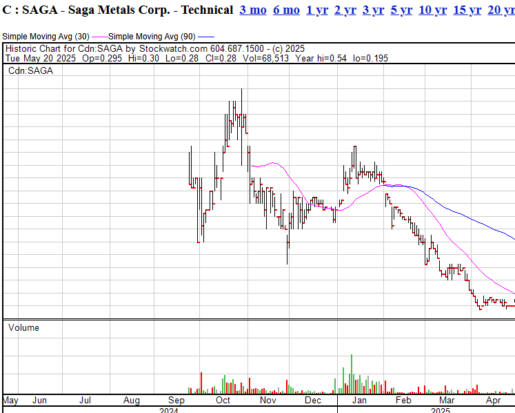Click the Tue May 20 2025 date text

pos(41,59)
